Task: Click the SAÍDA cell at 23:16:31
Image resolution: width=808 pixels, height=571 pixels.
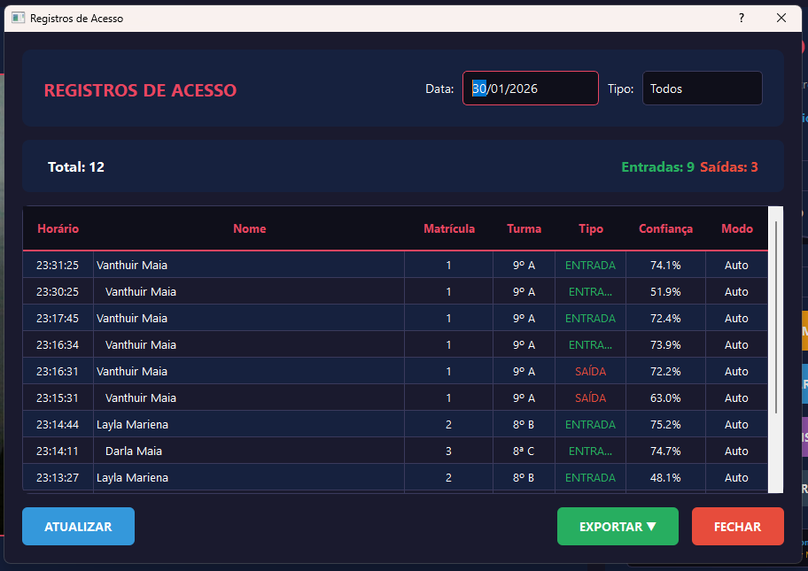Action: [x=590, y=371]
